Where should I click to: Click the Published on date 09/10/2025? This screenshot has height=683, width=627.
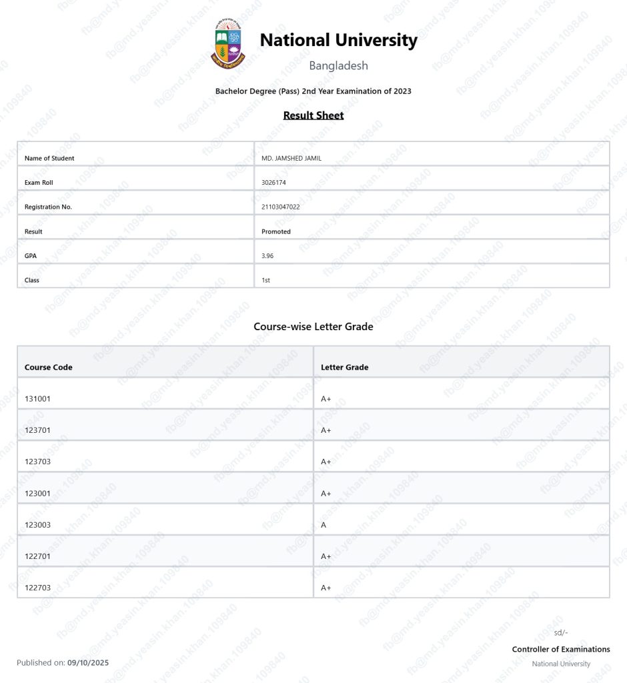tap(88, 663)
